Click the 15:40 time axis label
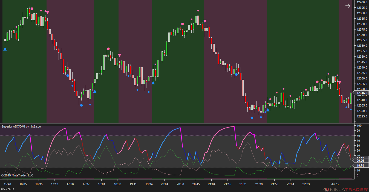The height and width of the screenshot is (192, 369). 7,184
